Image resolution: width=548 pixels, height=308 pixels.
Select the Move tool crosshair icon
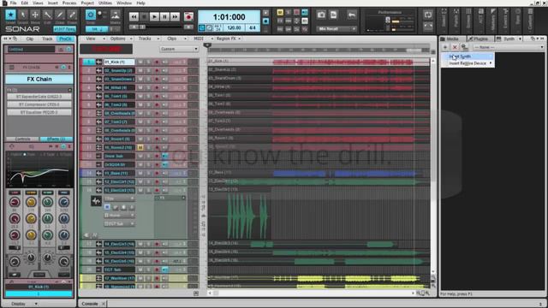(35, 15)
